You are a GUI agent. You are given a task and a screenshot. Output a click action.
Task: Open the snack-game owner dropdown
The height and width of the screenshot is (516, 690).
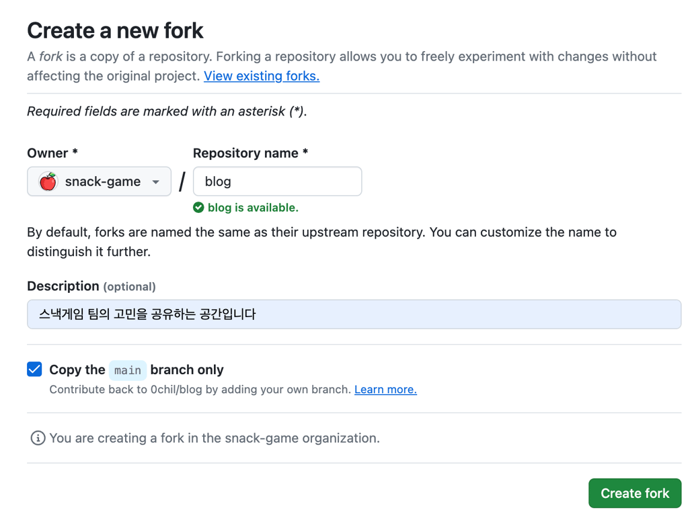click(x=99, y=181)
